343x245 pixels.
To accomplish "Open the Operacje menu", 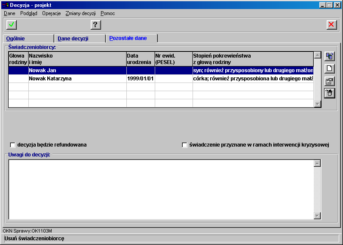I will click(52, 13).
